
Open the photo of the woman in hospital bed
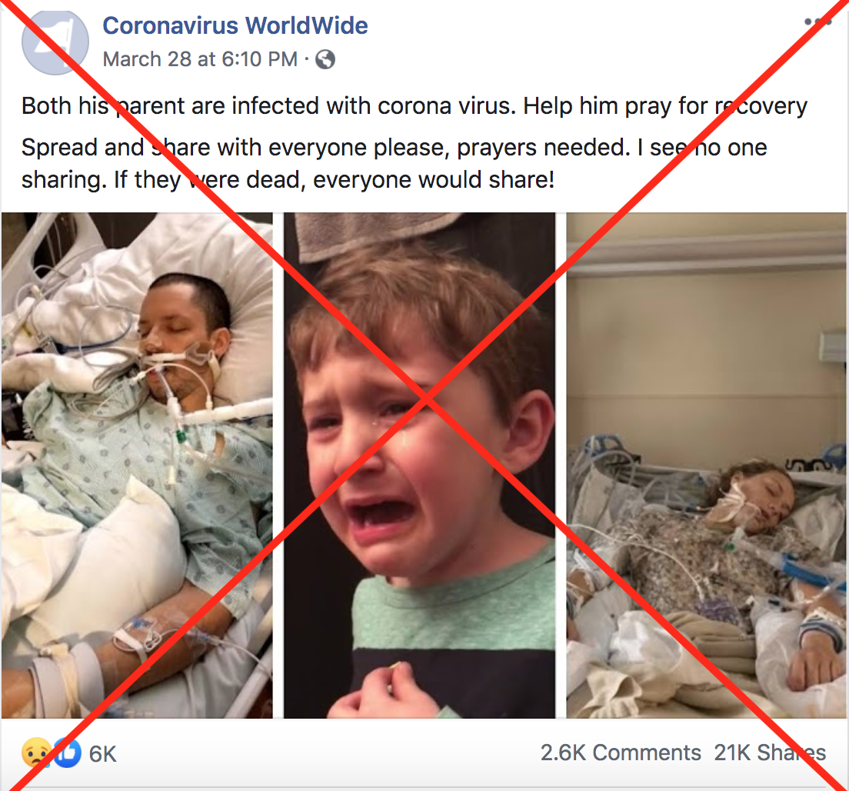pyautogui.click(x=706, y=466)
